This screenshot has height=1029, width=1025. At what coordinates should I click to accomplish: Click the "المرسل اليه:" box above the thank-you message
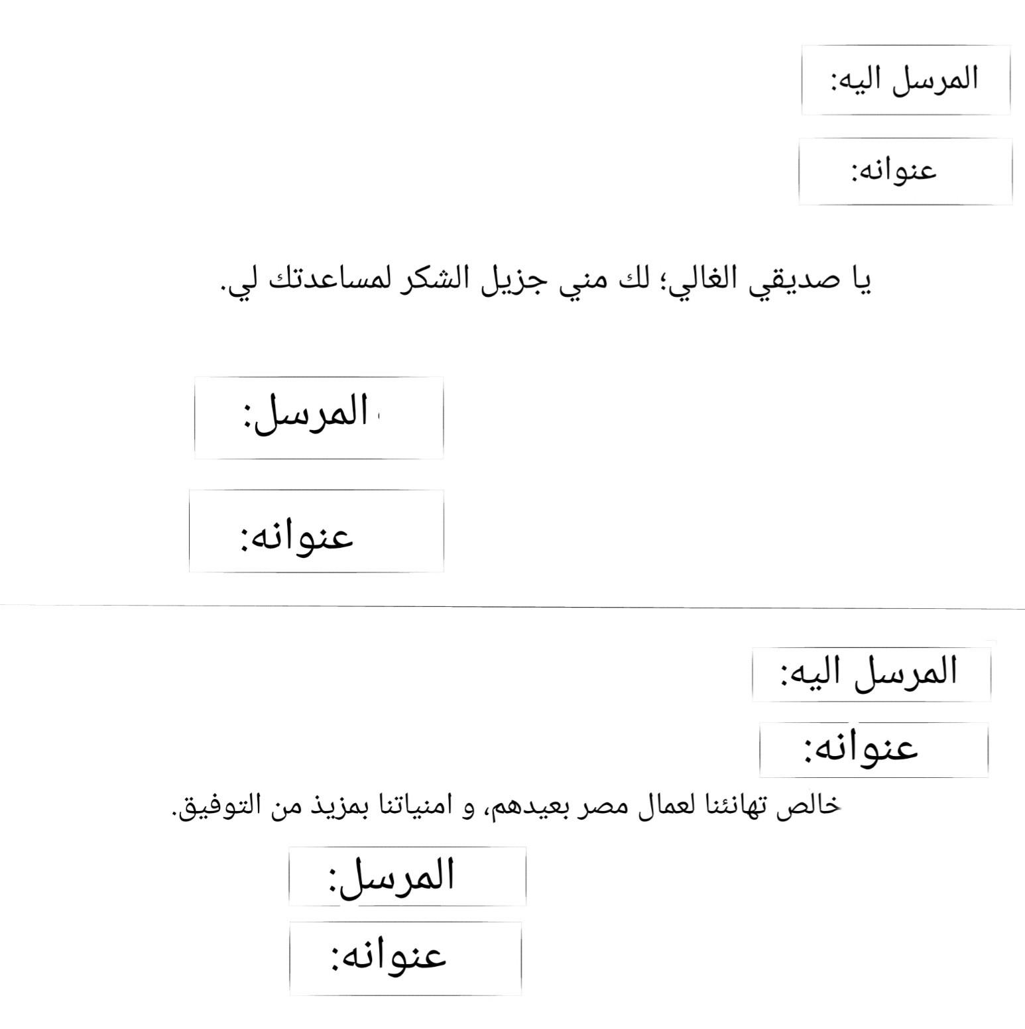pyautogui.click(x=905, y=80)
